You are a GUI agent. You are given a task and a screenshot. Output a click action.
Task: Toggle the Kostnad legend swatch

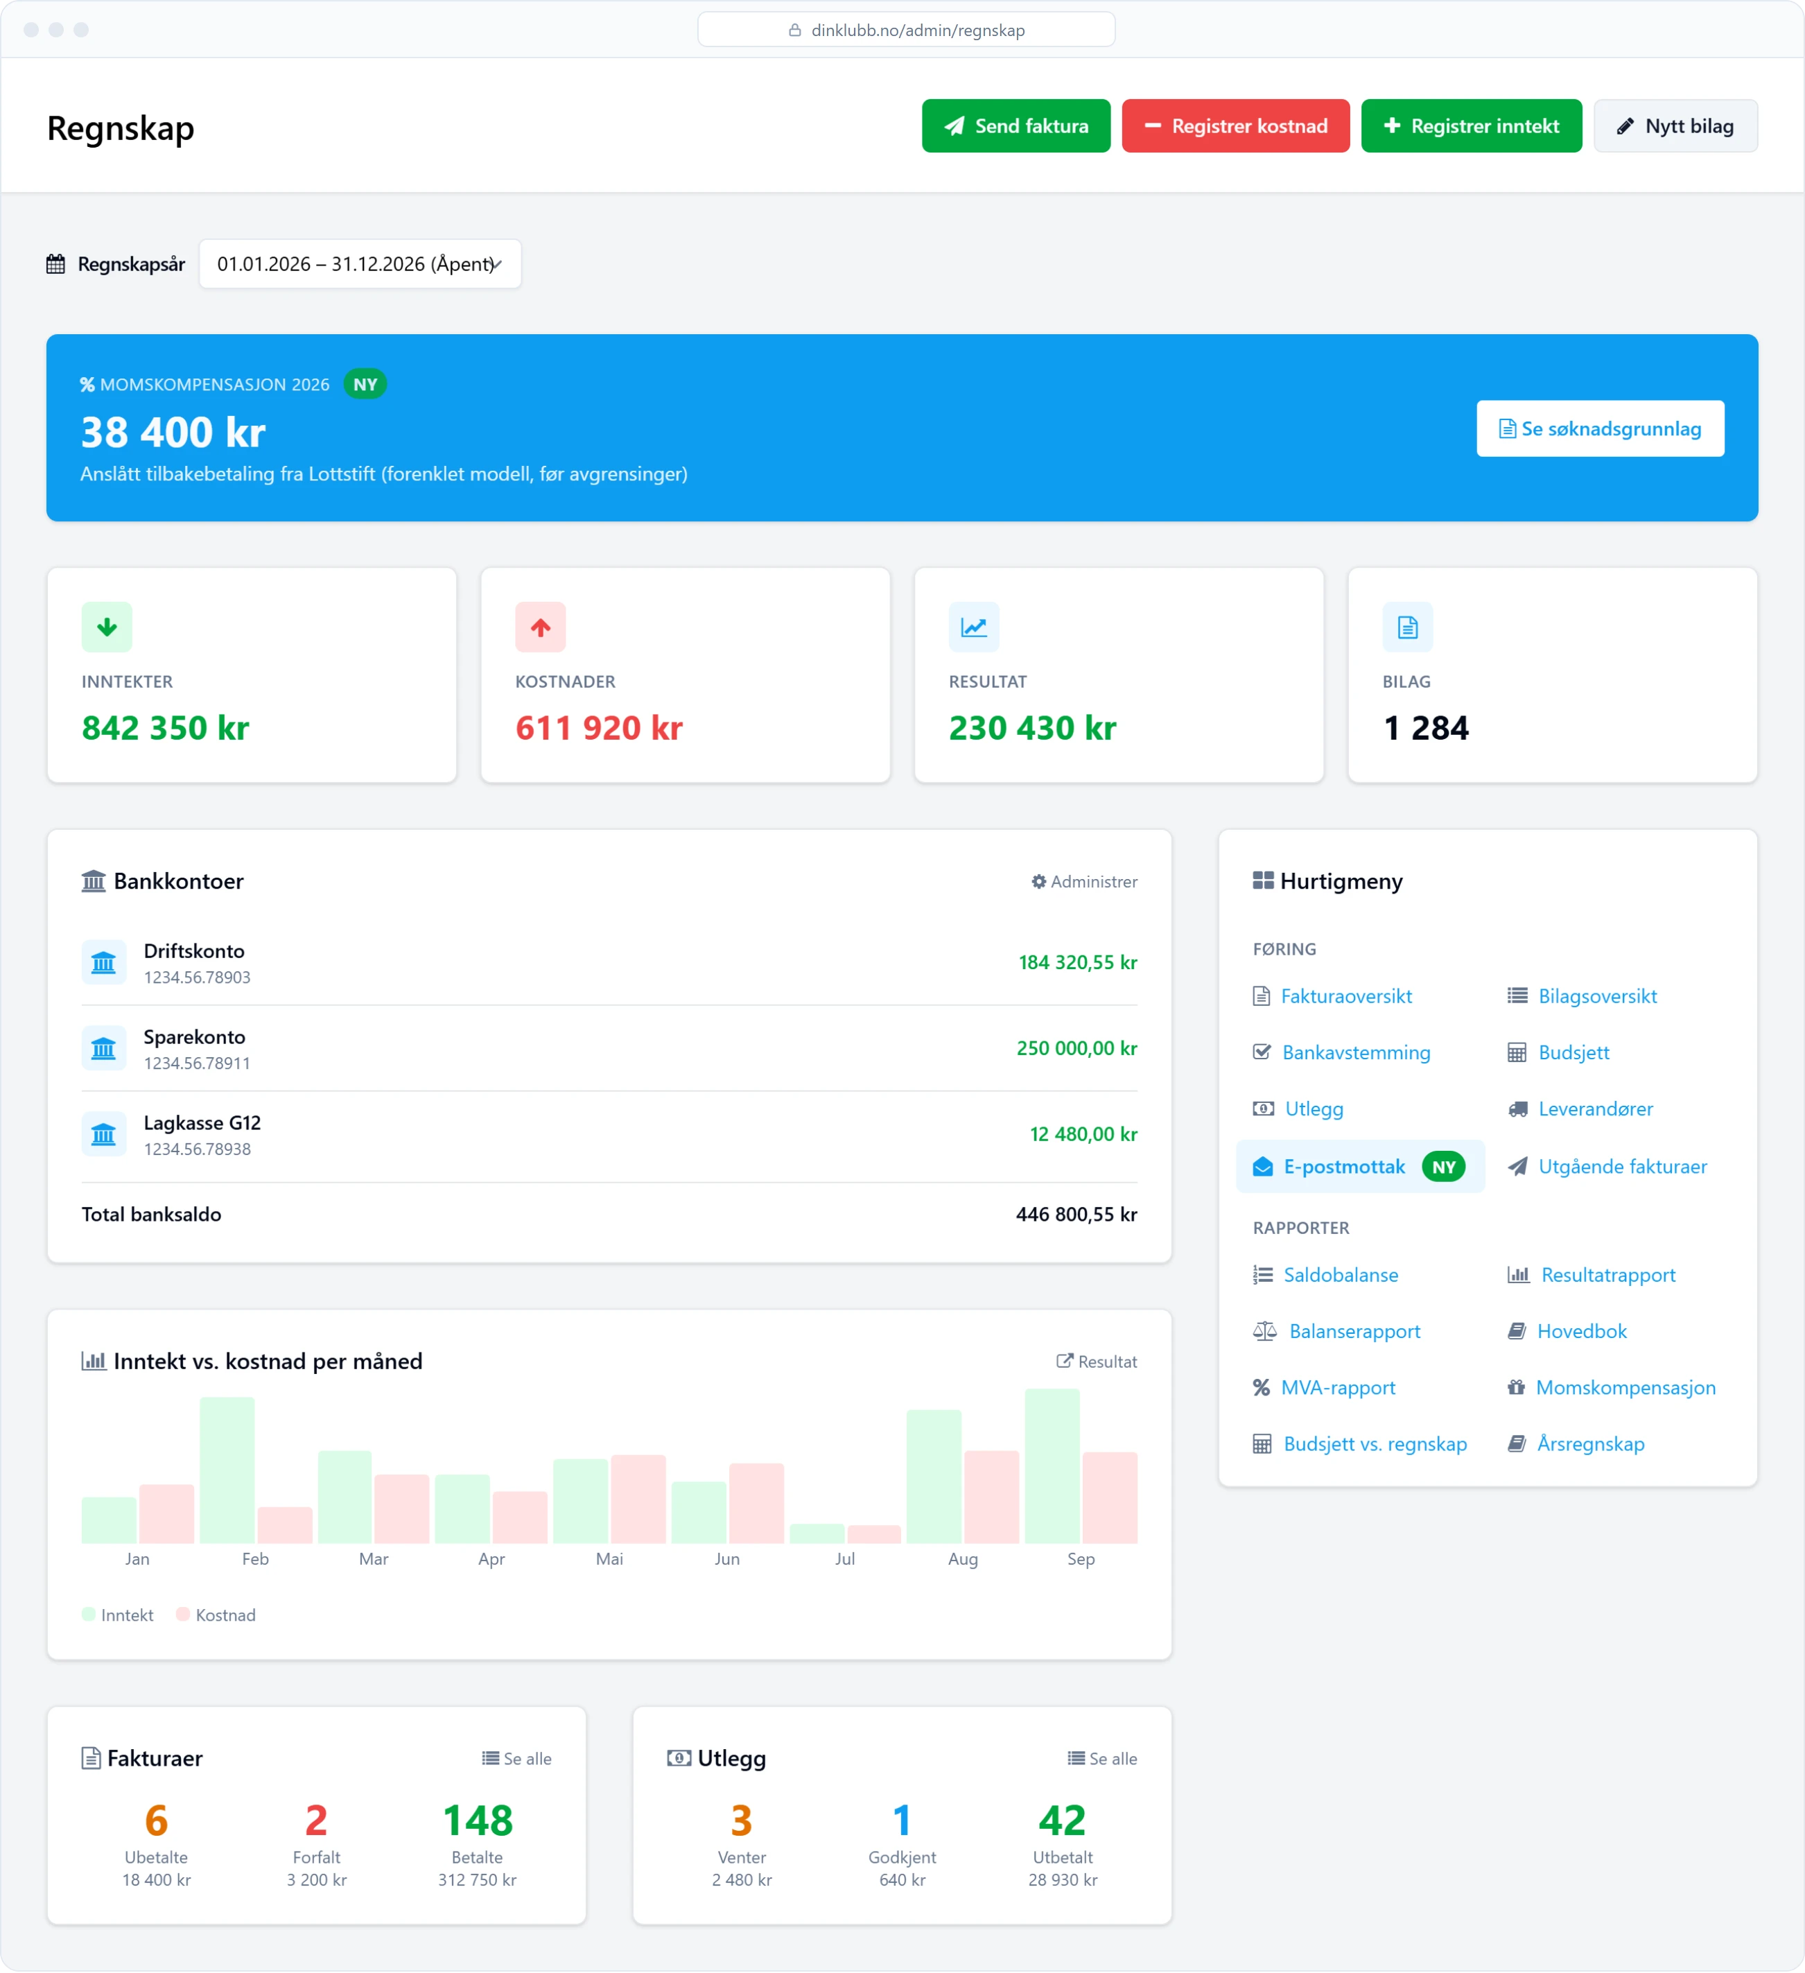coord(183,1615)
